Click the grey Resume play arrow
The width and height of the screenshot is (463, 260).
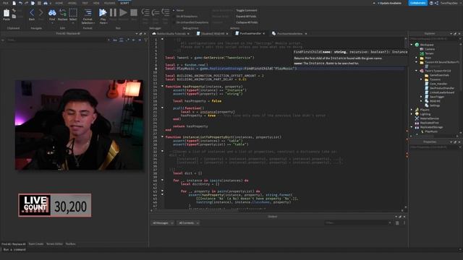[x=124, y=12]
